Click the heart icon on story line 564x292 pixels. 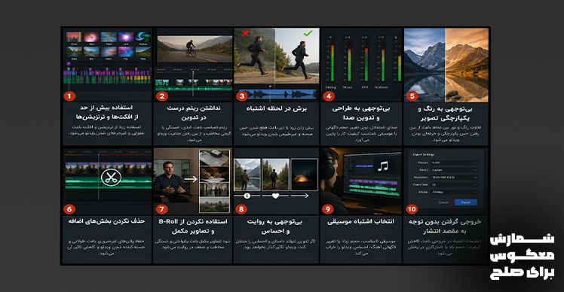click(x=275, y=196)
